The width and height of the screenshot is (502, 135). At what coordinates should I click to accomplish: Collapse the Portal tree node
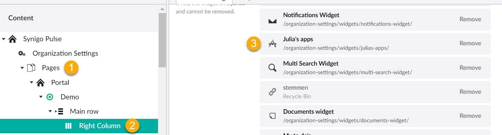point(31,82)
